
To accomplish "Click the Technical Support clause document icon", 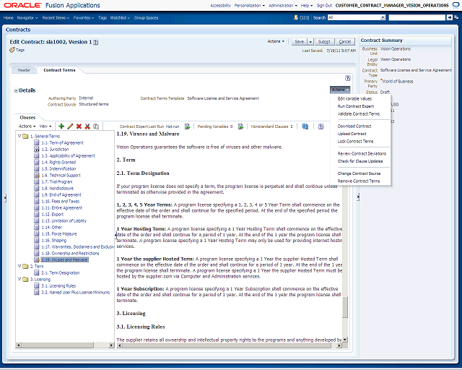I will (x=37, y=175).
